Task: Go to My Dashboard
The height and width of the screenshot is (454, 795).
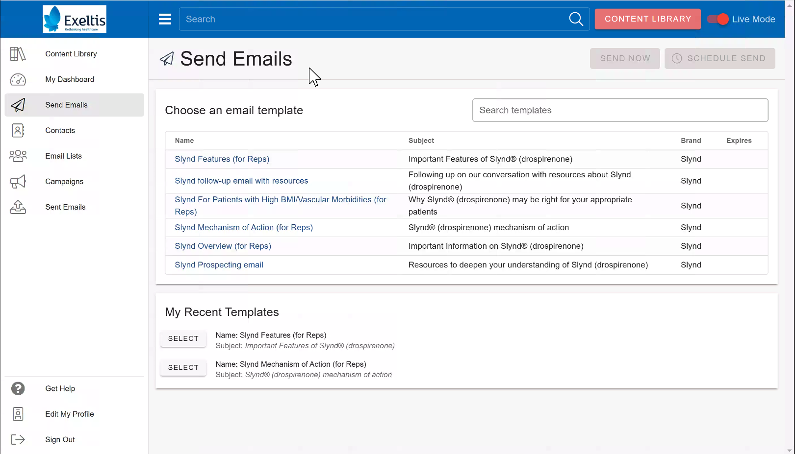Action: pos(70,79)
